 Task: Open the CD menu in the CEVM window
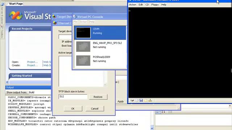[147, 5]
